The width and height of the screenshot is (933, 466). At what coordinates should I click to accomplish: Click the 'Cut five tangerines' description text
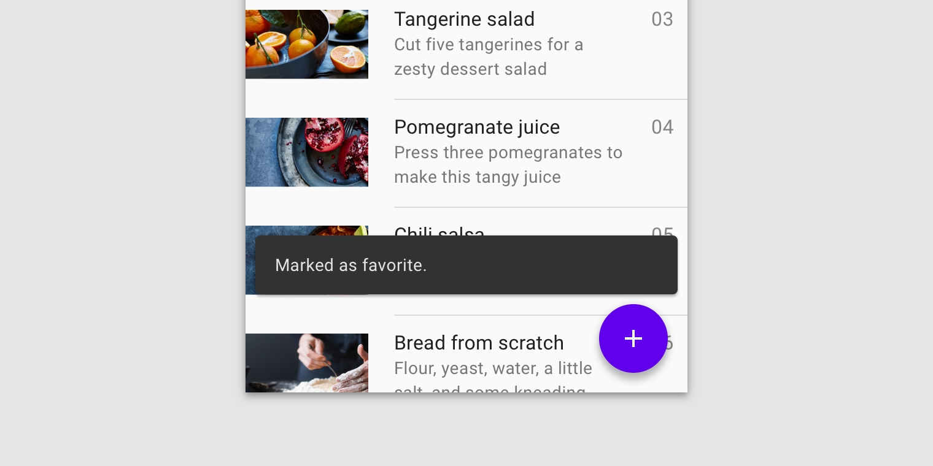(488, 56)
